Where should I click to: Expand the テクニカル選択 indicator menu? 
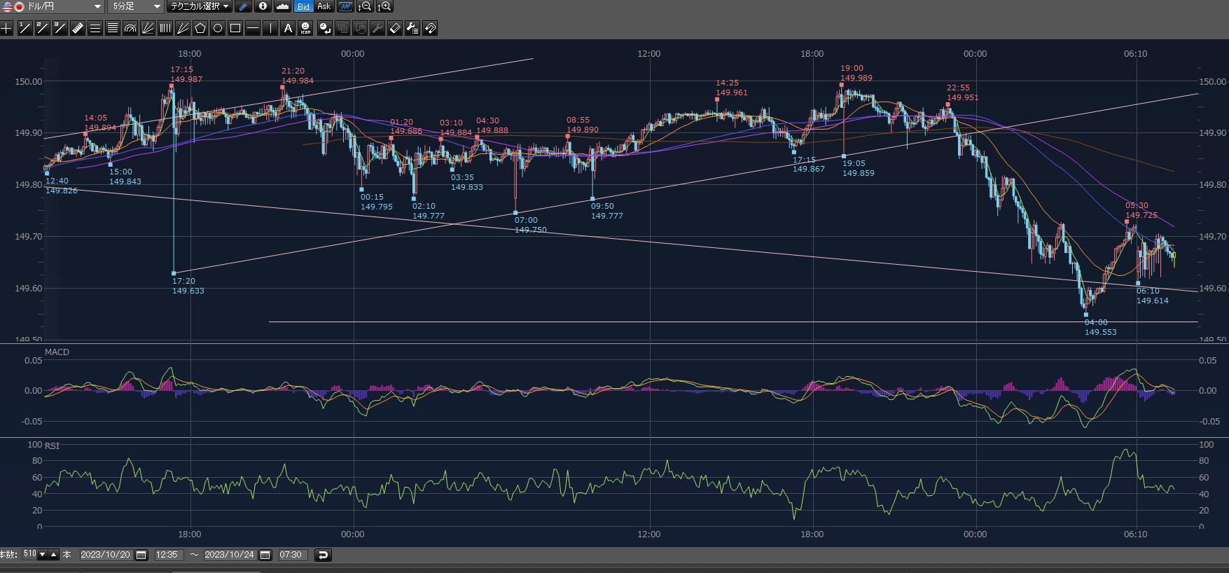coord(200,6)
